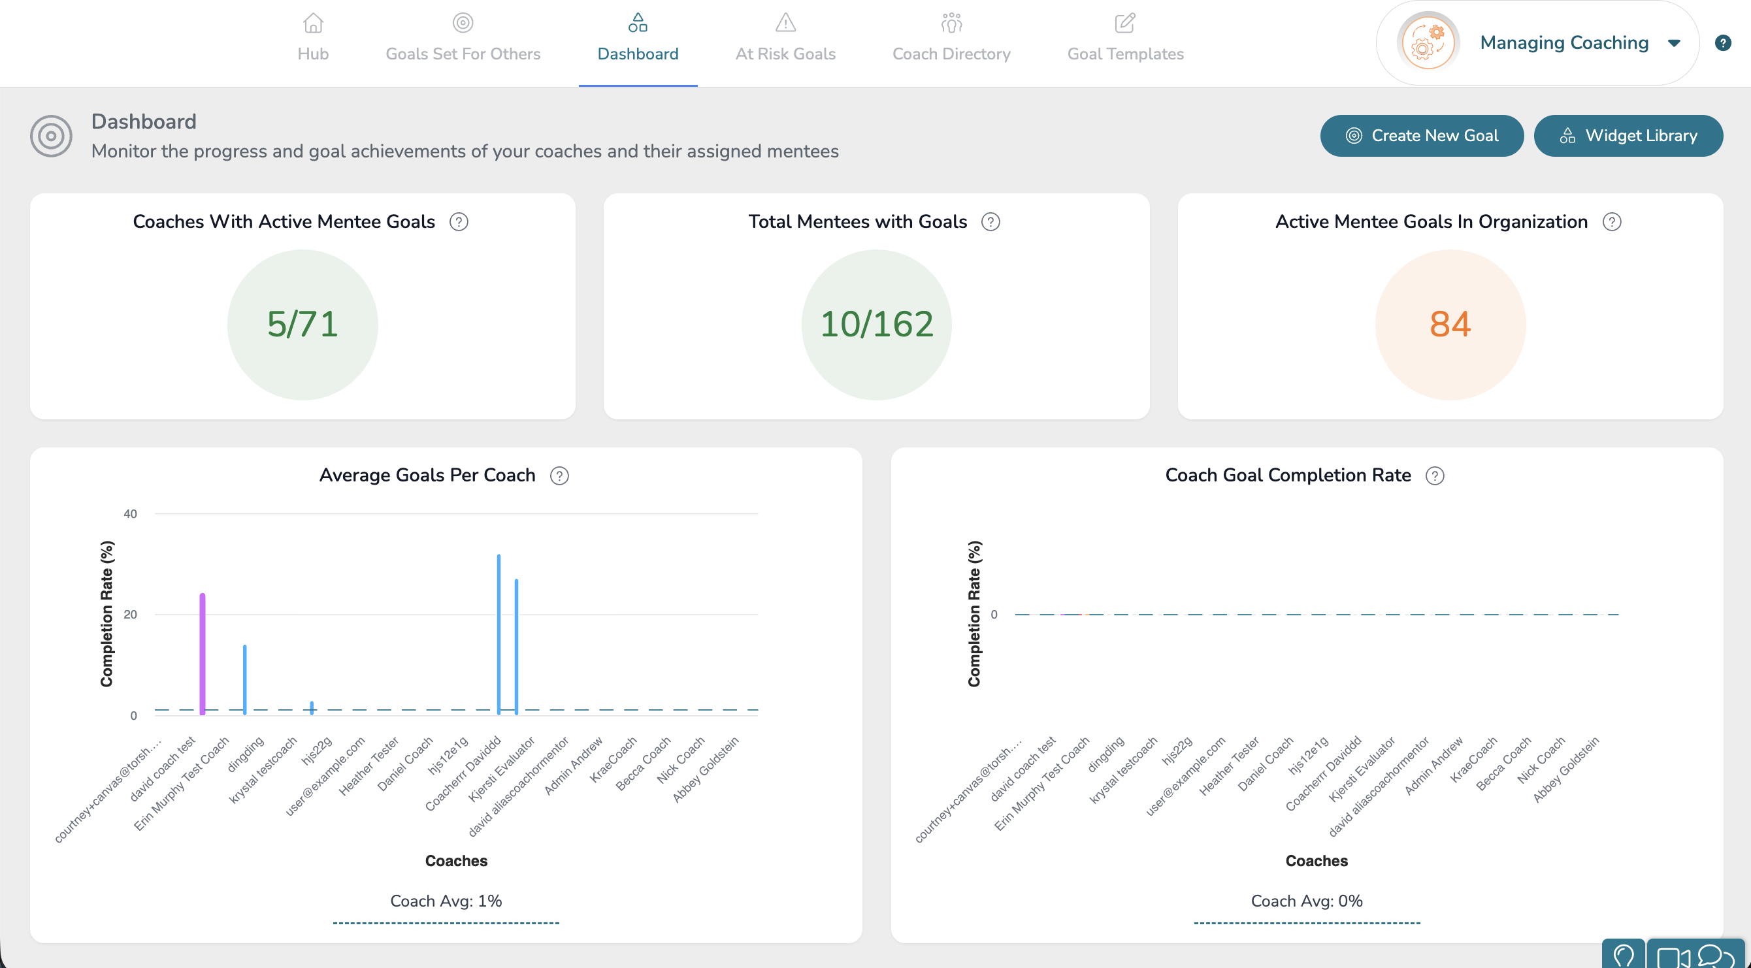Image resolution: width=1751 pixels, height=968 pixels.
Task: Click help icon beside Active Mentee Goals In Organization
Action: point(1612,221)
